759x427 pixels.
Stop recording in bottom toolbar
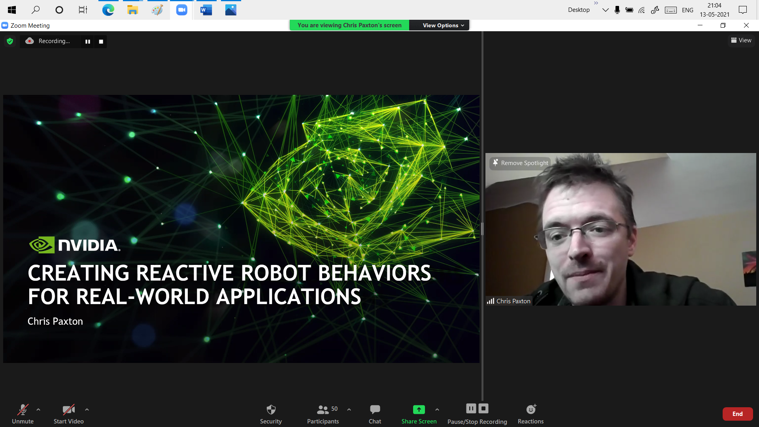click(x=483, y=408)
